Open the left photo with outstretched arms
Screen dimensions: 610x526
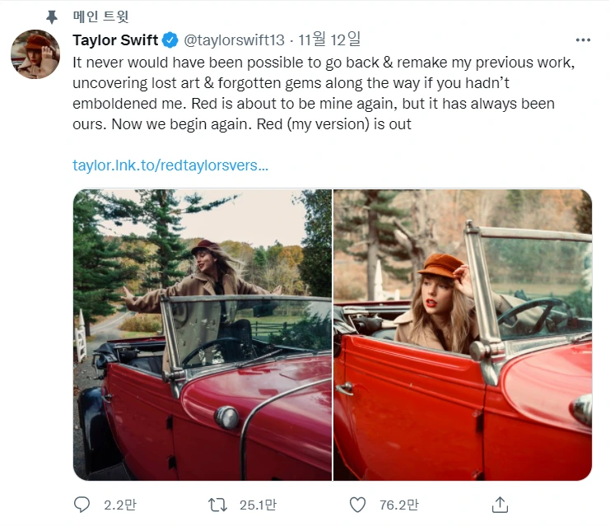coord(203,335)
